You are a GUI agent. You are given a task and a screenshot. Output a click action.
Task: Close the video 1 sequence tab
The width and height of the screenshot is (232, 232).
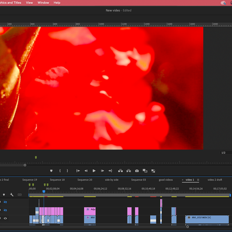tap(183, 180)
